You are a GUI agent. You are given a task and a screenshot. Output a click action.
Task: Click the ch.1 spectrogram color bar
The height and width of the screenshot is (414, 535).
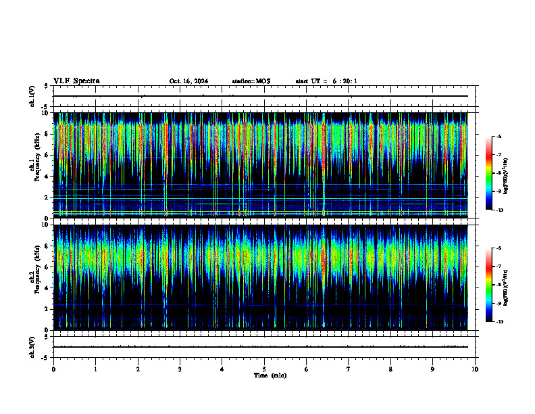click(x=488, y=173)
